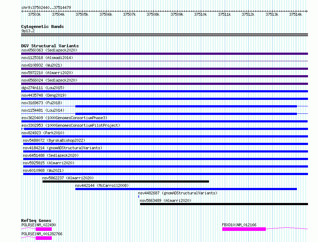This screenshot has height=242, width=318.
Task: Click the Cytogenetic Bands track title
Action: (43, 26)
